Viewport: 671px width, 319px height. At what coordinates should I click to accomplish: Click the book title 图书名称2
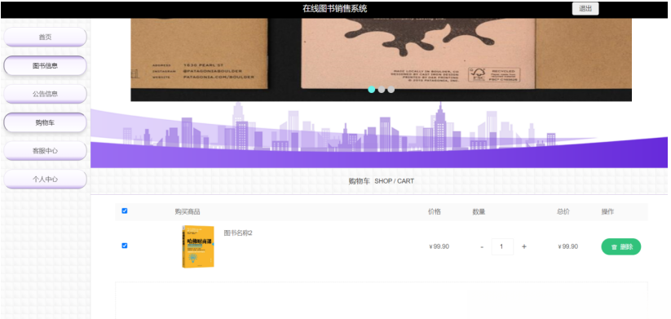[238, 233]
